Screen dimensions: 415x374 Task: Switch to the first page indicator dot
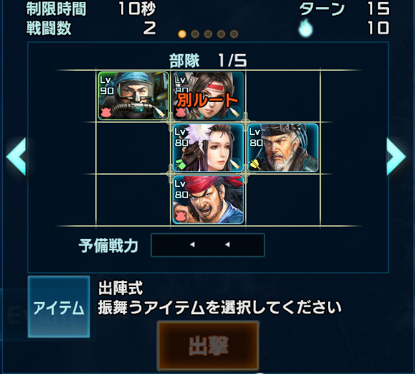[x=182, y=34]
